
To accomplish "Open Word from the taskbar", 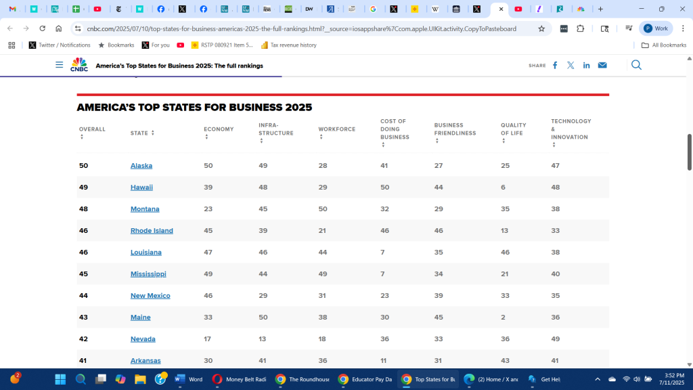I will tap(189, 379).
